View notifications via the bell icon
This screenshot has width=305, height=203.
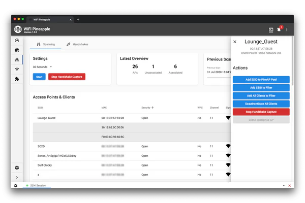[279, 29]
